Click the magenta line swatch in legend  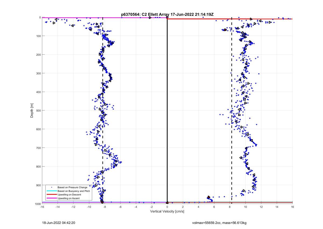coord(51,198)
